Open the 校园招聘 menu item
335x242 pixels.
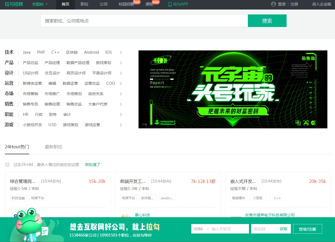point(127,4)
